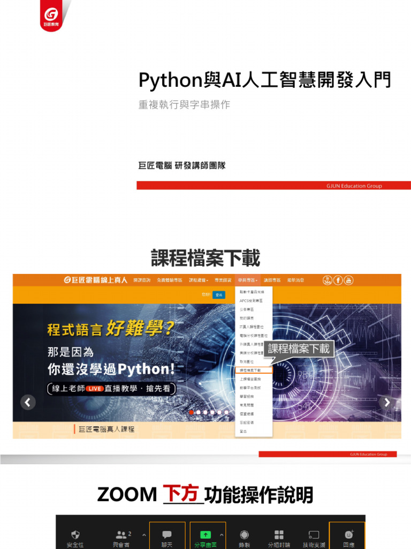Expand the caret next to Participants
This screenshot has width=411, height=549.
coord(144,535)
